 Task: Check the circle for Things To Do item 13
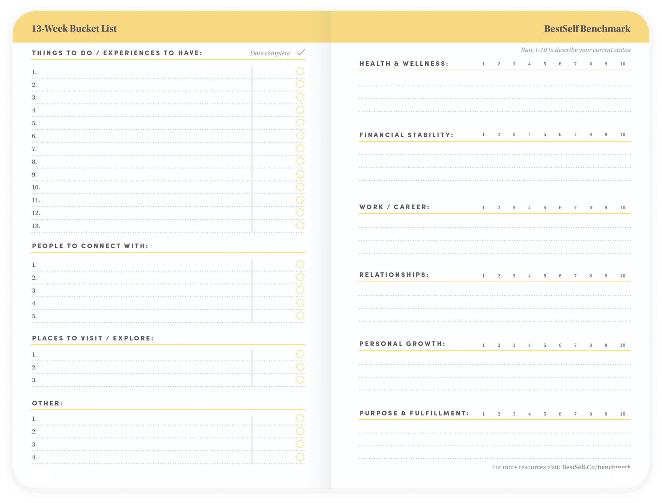click(300, 225)
